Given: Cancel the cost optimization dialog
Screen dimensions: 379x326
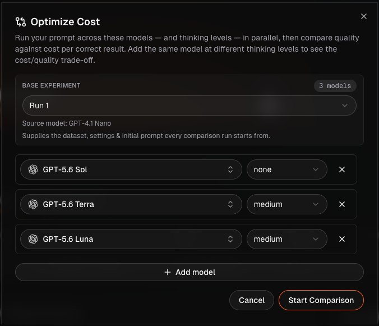Looking at the screenshot, I should tap(252, 300).
